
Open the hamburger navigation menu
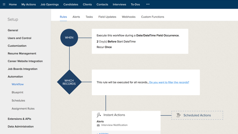[x=4, y=4]
